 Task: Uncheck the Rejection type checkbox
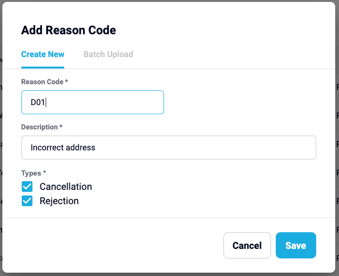(x=27, y=201)
